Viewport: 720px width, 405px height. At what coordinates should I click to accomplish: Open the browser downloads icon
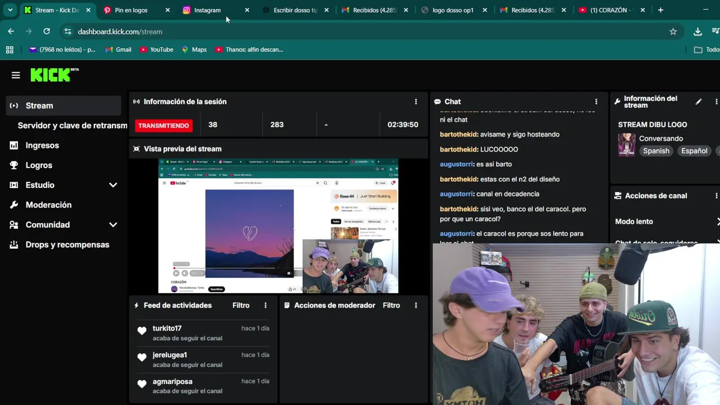point(698,31)
